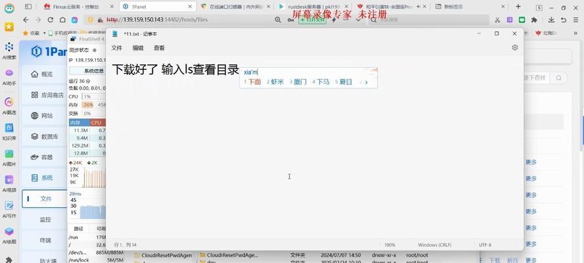Choose IME candidate 4 下马

(x=321, y=82)
